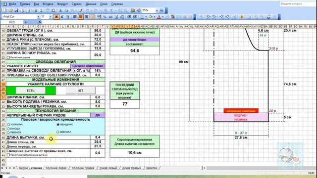Open the Данные menu
The height and width of the screenshot is (178, 317).
[91, 4]
